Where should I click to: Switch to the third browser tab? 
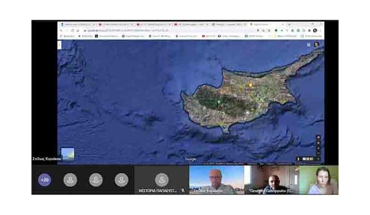(153, 25)
